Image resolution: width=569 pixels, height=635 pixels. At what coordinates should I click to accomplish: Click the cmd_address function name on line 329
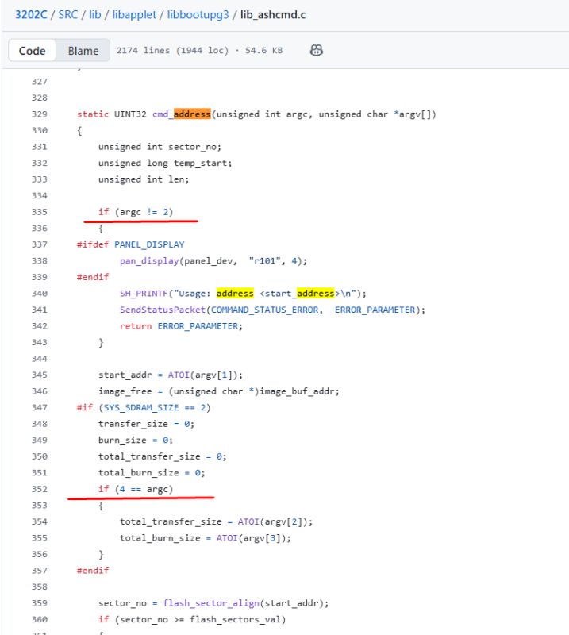pos(182,114)
